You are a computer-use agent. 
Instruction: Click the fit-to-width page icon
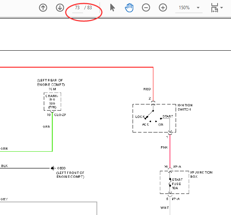pyautogui.click(x=214, y=8)
